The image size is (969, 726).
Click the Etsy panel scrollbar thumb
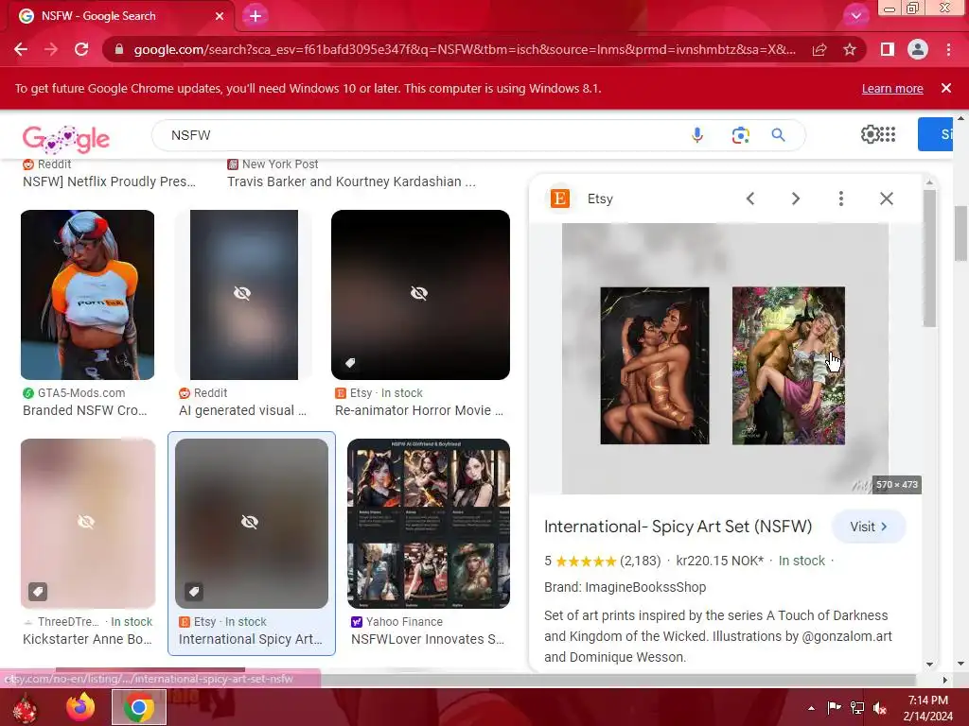pos(929,258)
